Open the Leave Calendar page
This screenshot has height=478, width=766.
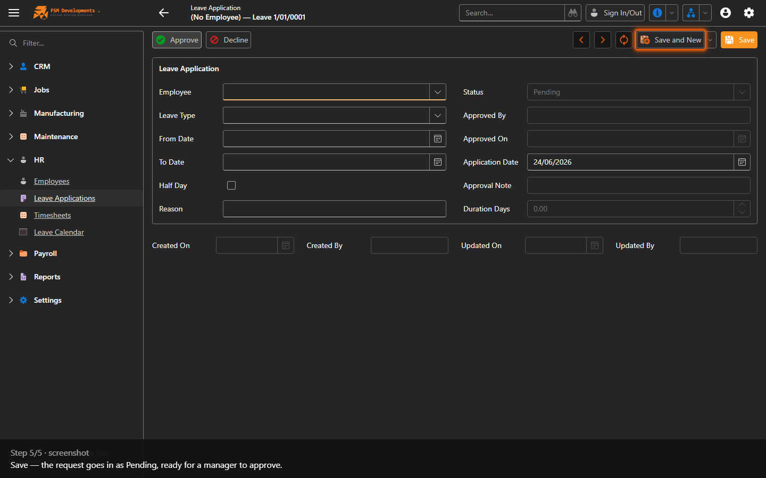tap(59, 232)
